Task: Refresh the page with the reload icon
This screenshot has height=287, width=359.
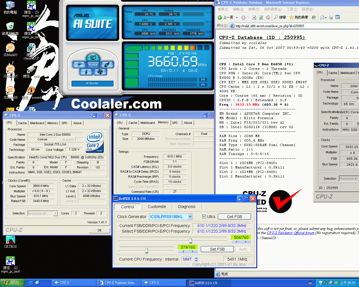Action: pos(261,17)
